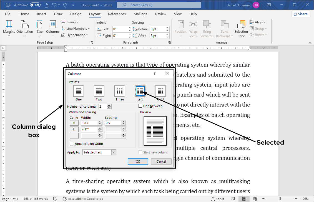Open the Selection Pane
This screenshot has width=314, height=202.
click(x=241, y=29)
